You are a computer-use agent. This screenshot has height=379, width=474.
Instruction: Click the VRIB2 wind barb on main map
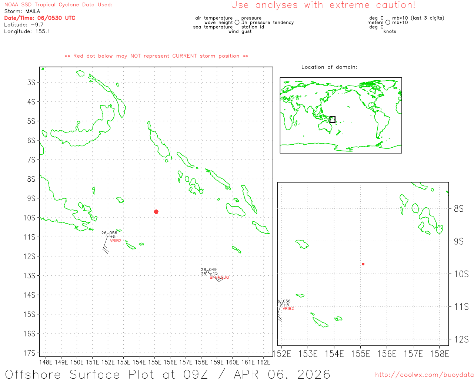(106, 246)
